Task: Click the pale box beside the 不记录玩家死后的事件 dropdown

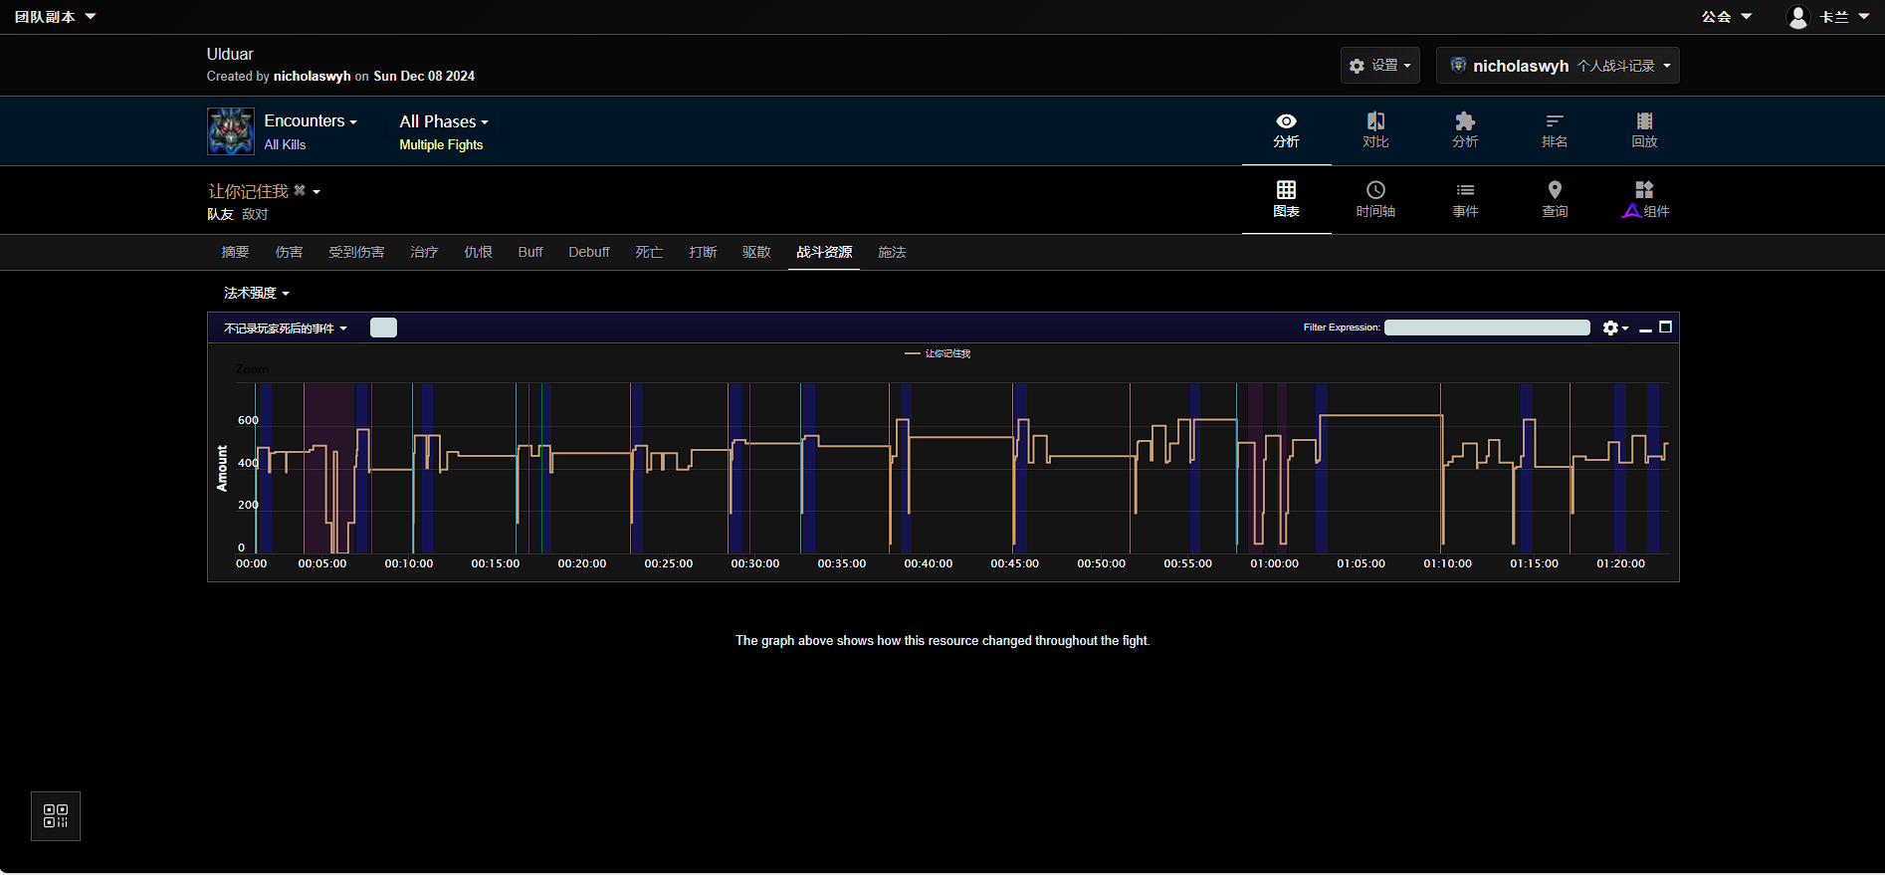Action: 383,328
